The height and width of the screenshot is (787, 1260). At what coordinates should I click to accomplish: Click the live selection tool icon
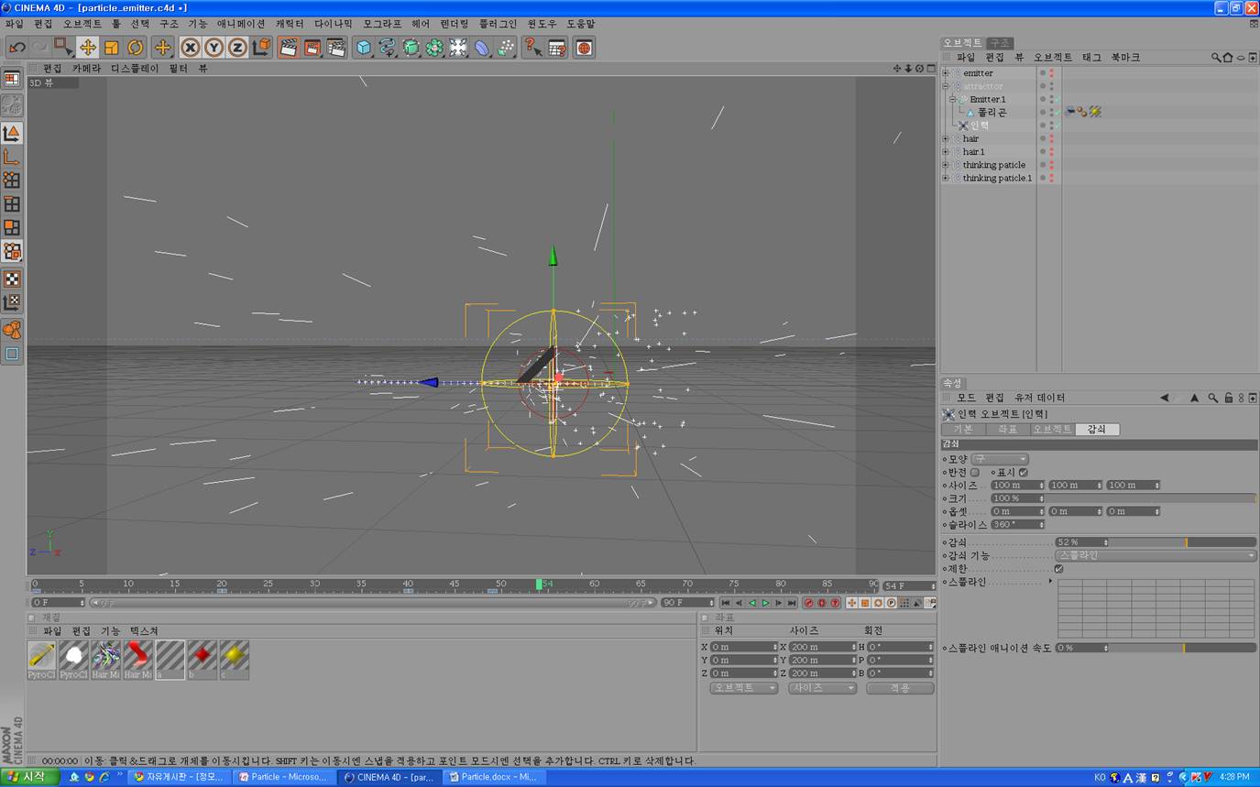(x=64, y=47)
